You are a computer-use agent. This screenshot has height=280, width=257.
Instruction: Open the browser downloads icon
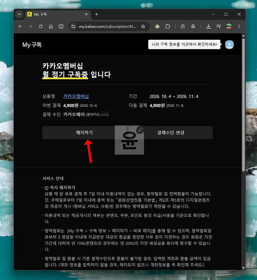(x=208, y=27)
